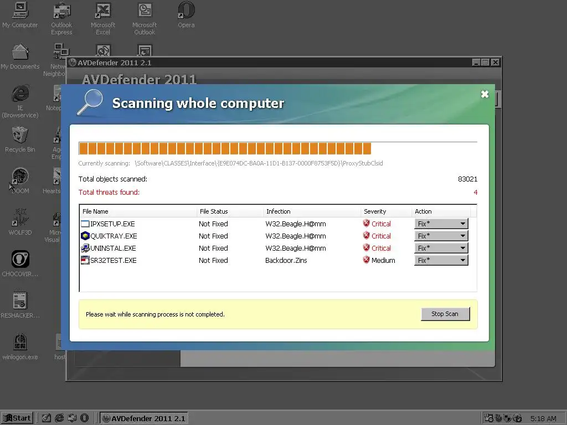This screenshot has height=425, width=567.
Task: Click total objects scanned value 83021
Action: 467,179
